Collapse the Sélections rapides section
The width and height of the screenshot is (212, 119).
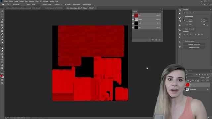tap(184, 41)
